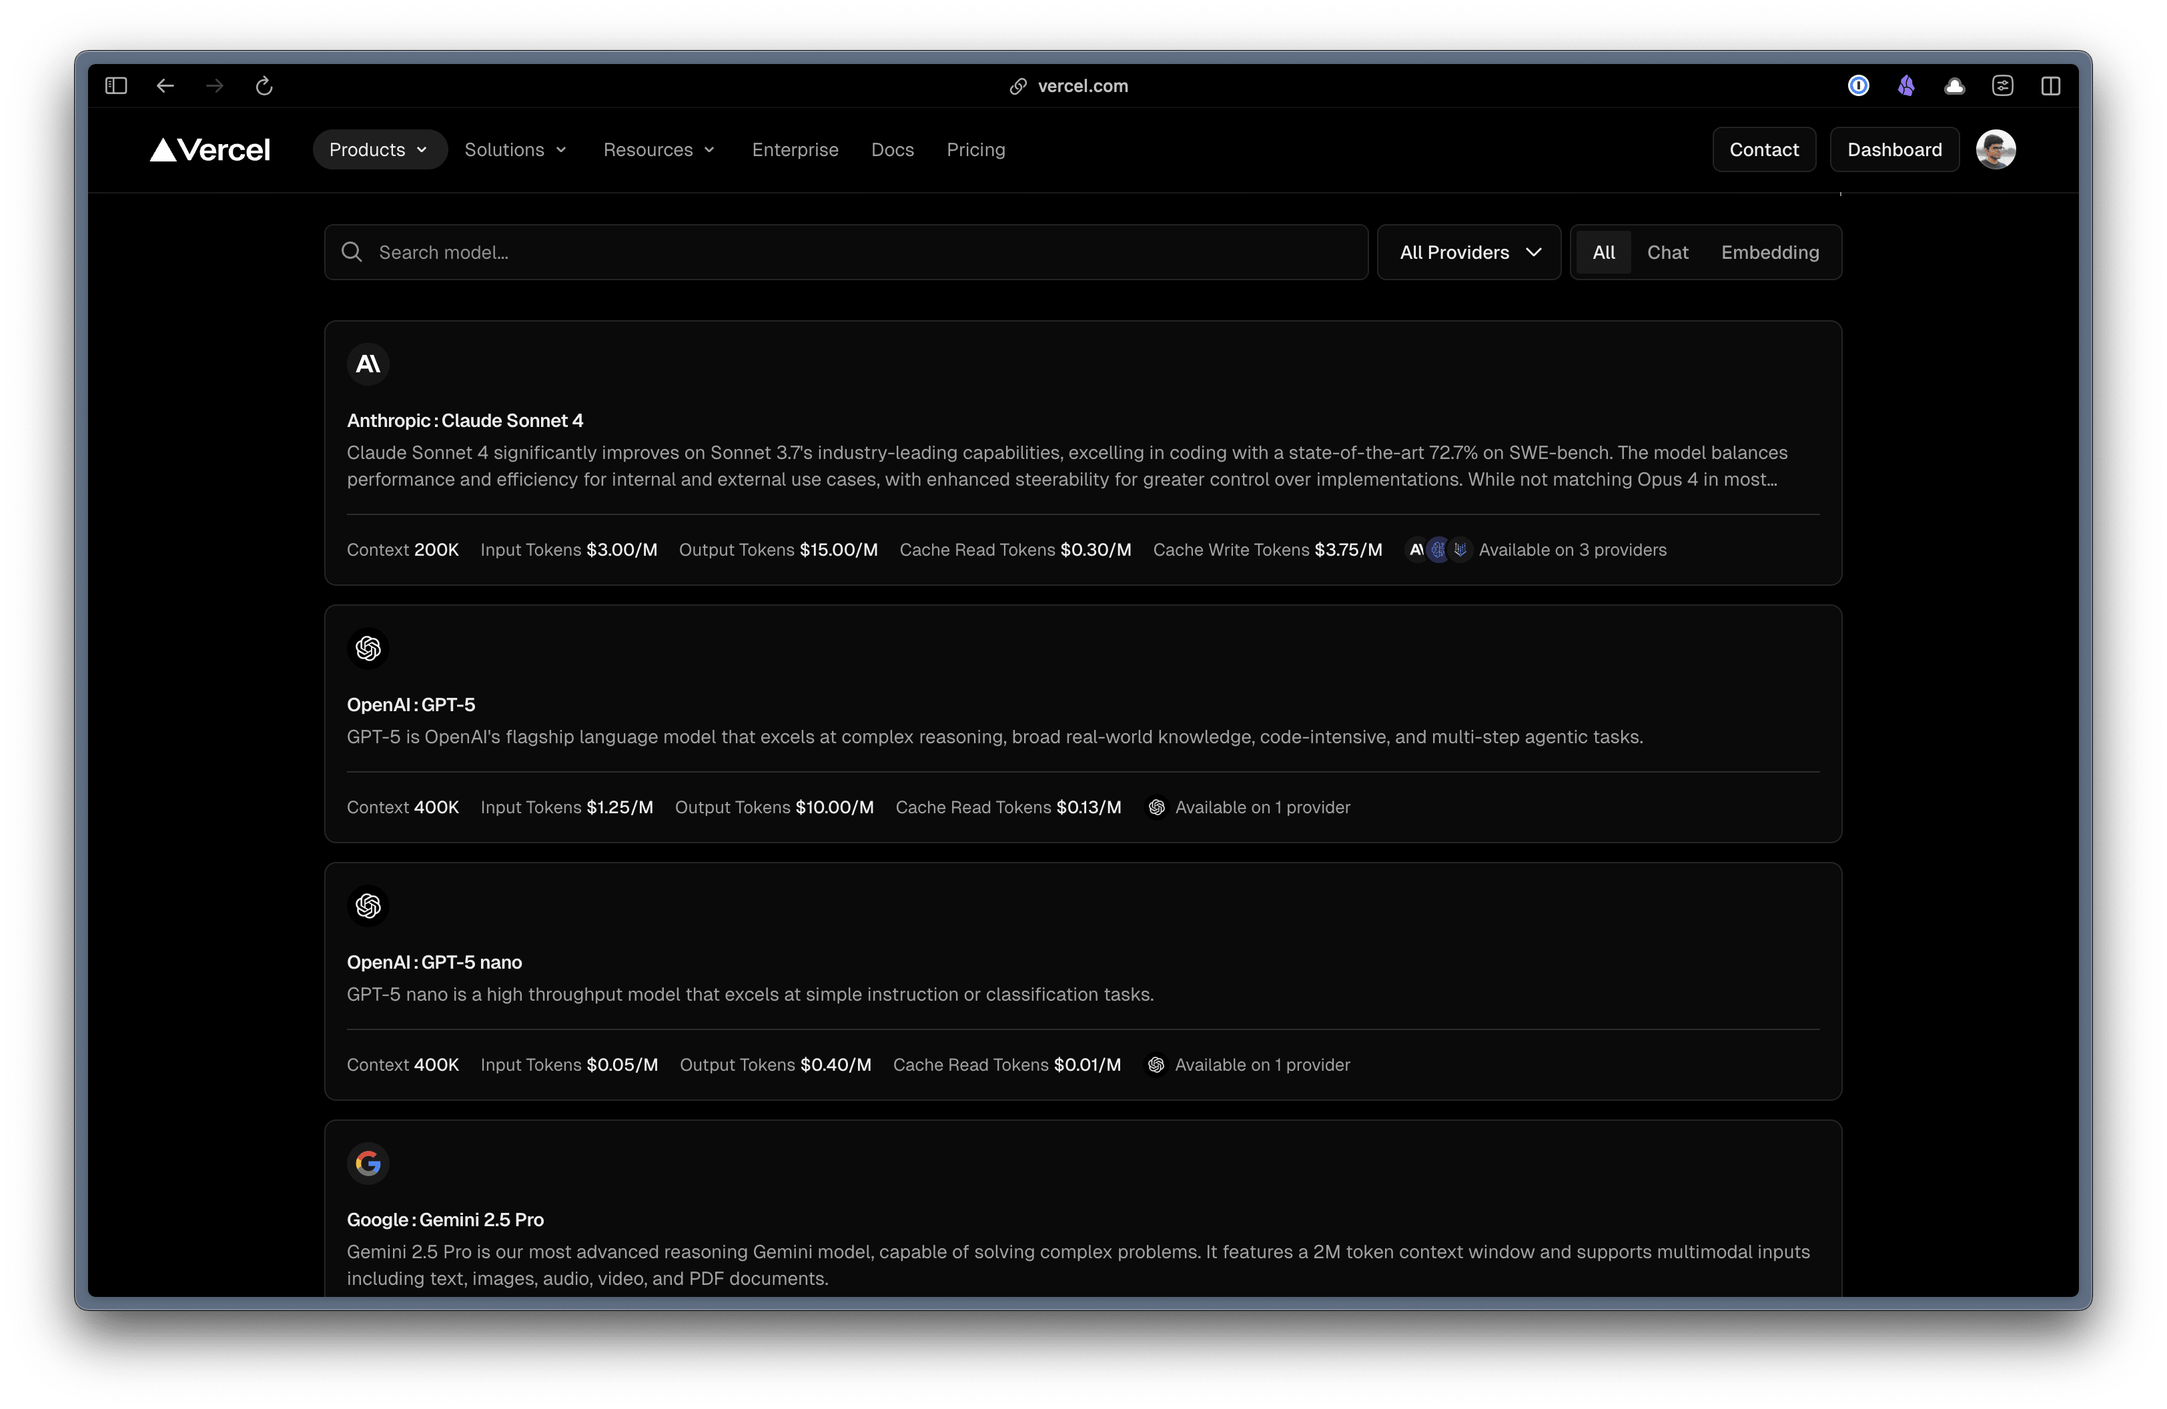The height and width of the screenshot is (1409, 2167).
Task: Open the All Providers dropdown
Action: (1468, 252)
